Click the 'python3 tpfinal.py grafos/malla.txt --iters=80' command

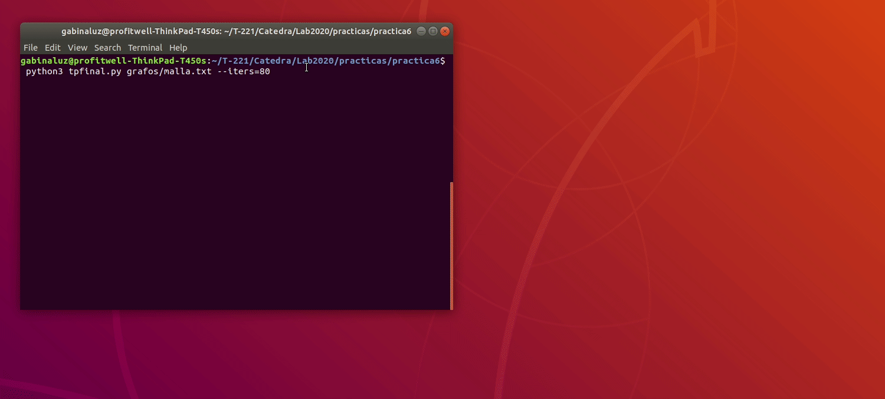[x=148, y=71]
